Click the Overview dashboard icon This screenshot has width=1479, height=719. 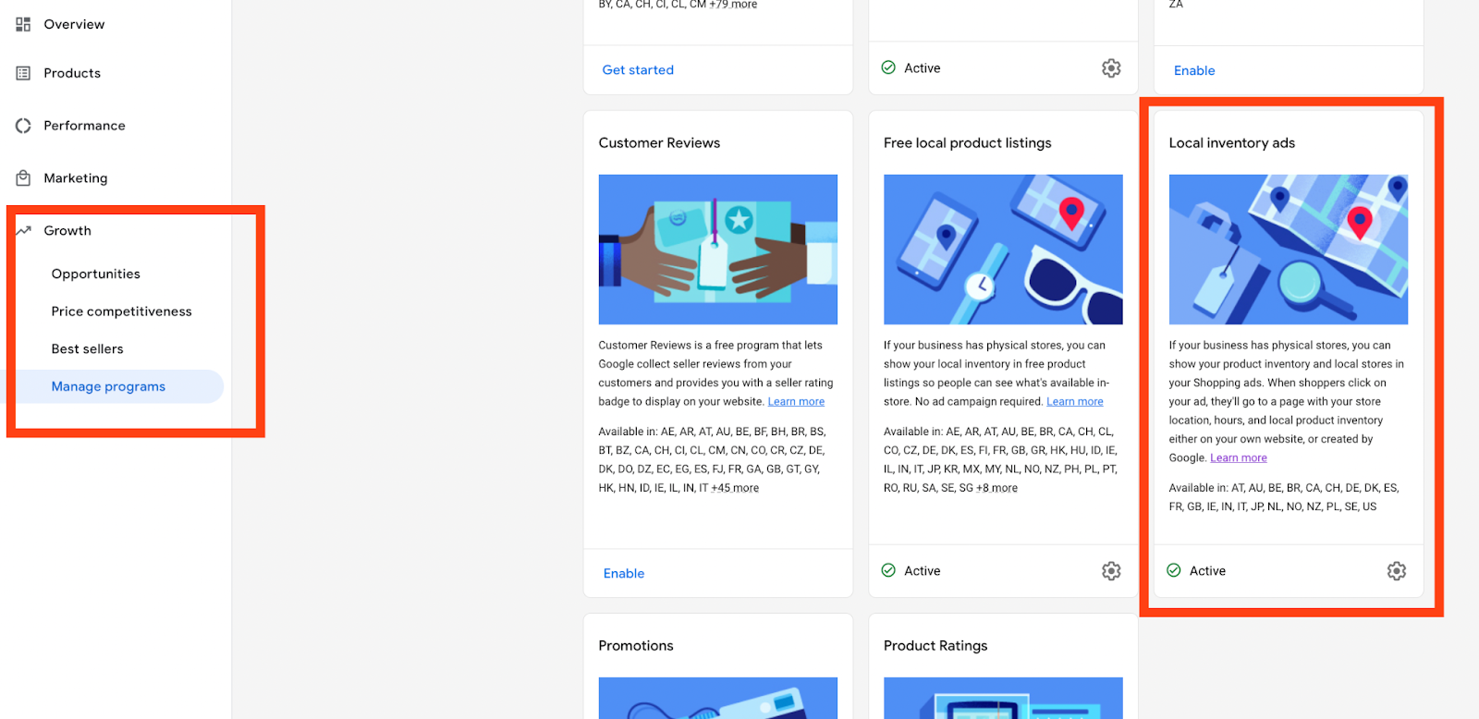[23, 24]
